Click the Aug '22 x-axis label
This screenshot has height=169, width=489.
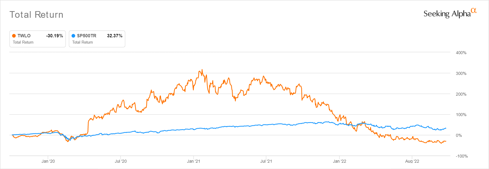412,161
